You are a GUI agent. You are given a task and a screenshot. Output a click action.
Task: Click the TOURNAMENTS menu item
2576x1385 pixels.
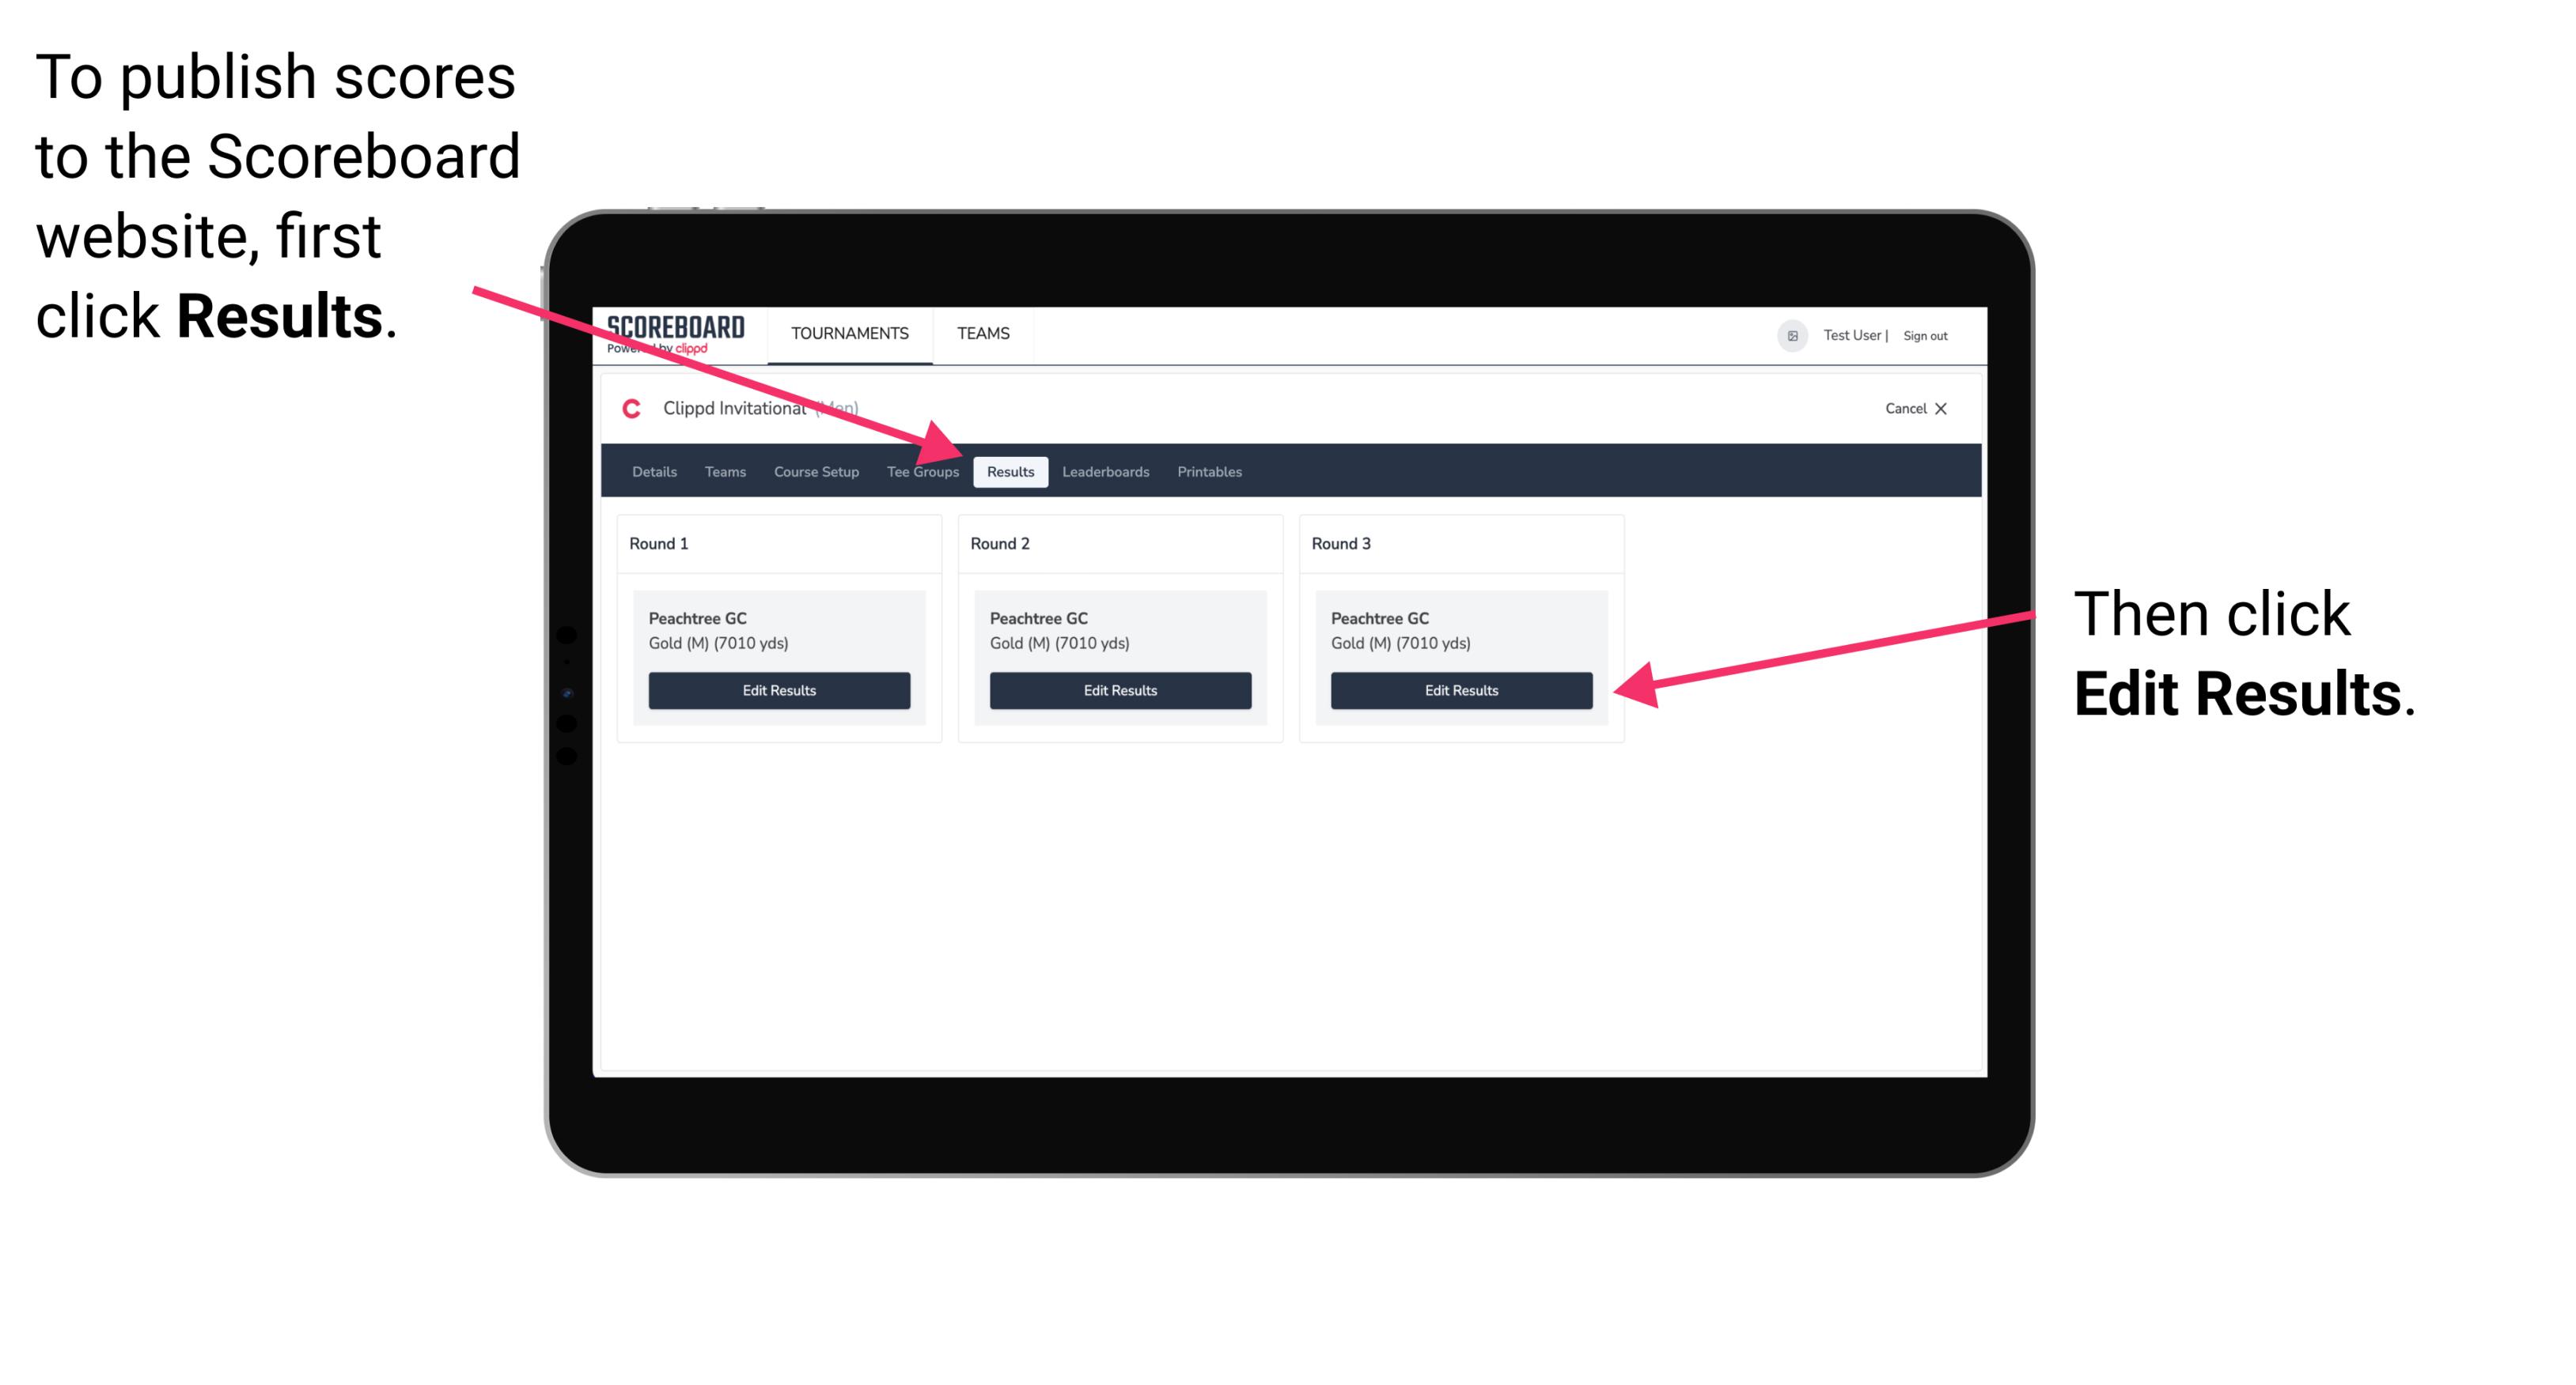pos(847,333)
